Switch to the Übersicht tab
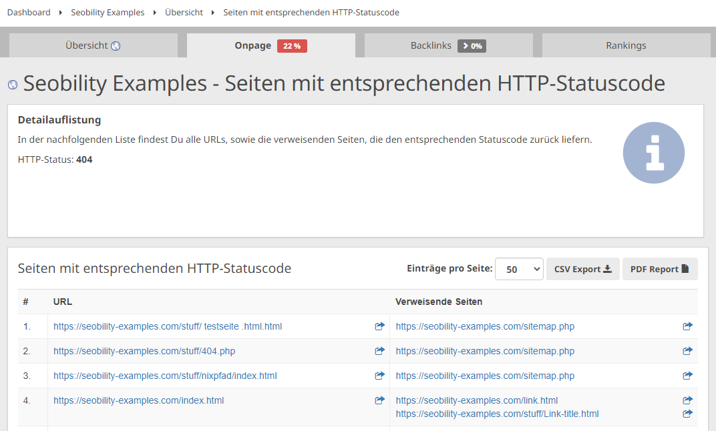716x431 pixels. pyautogui.click(x=93, y=45)
